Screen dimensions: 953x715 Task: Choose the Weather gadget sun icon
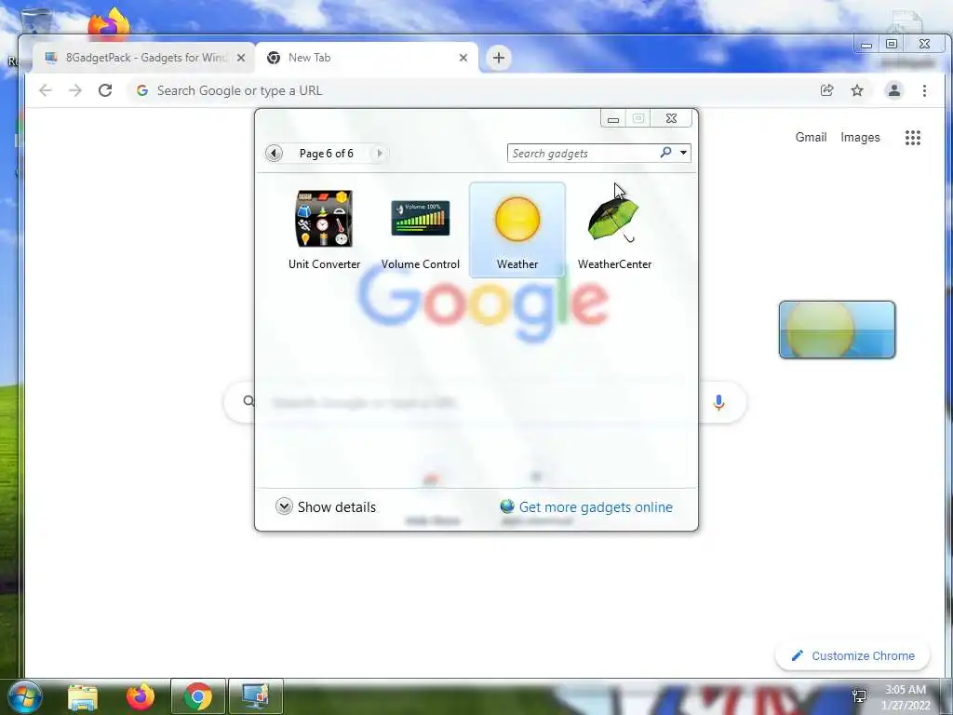pyautogui.click(x=517, y=219)
